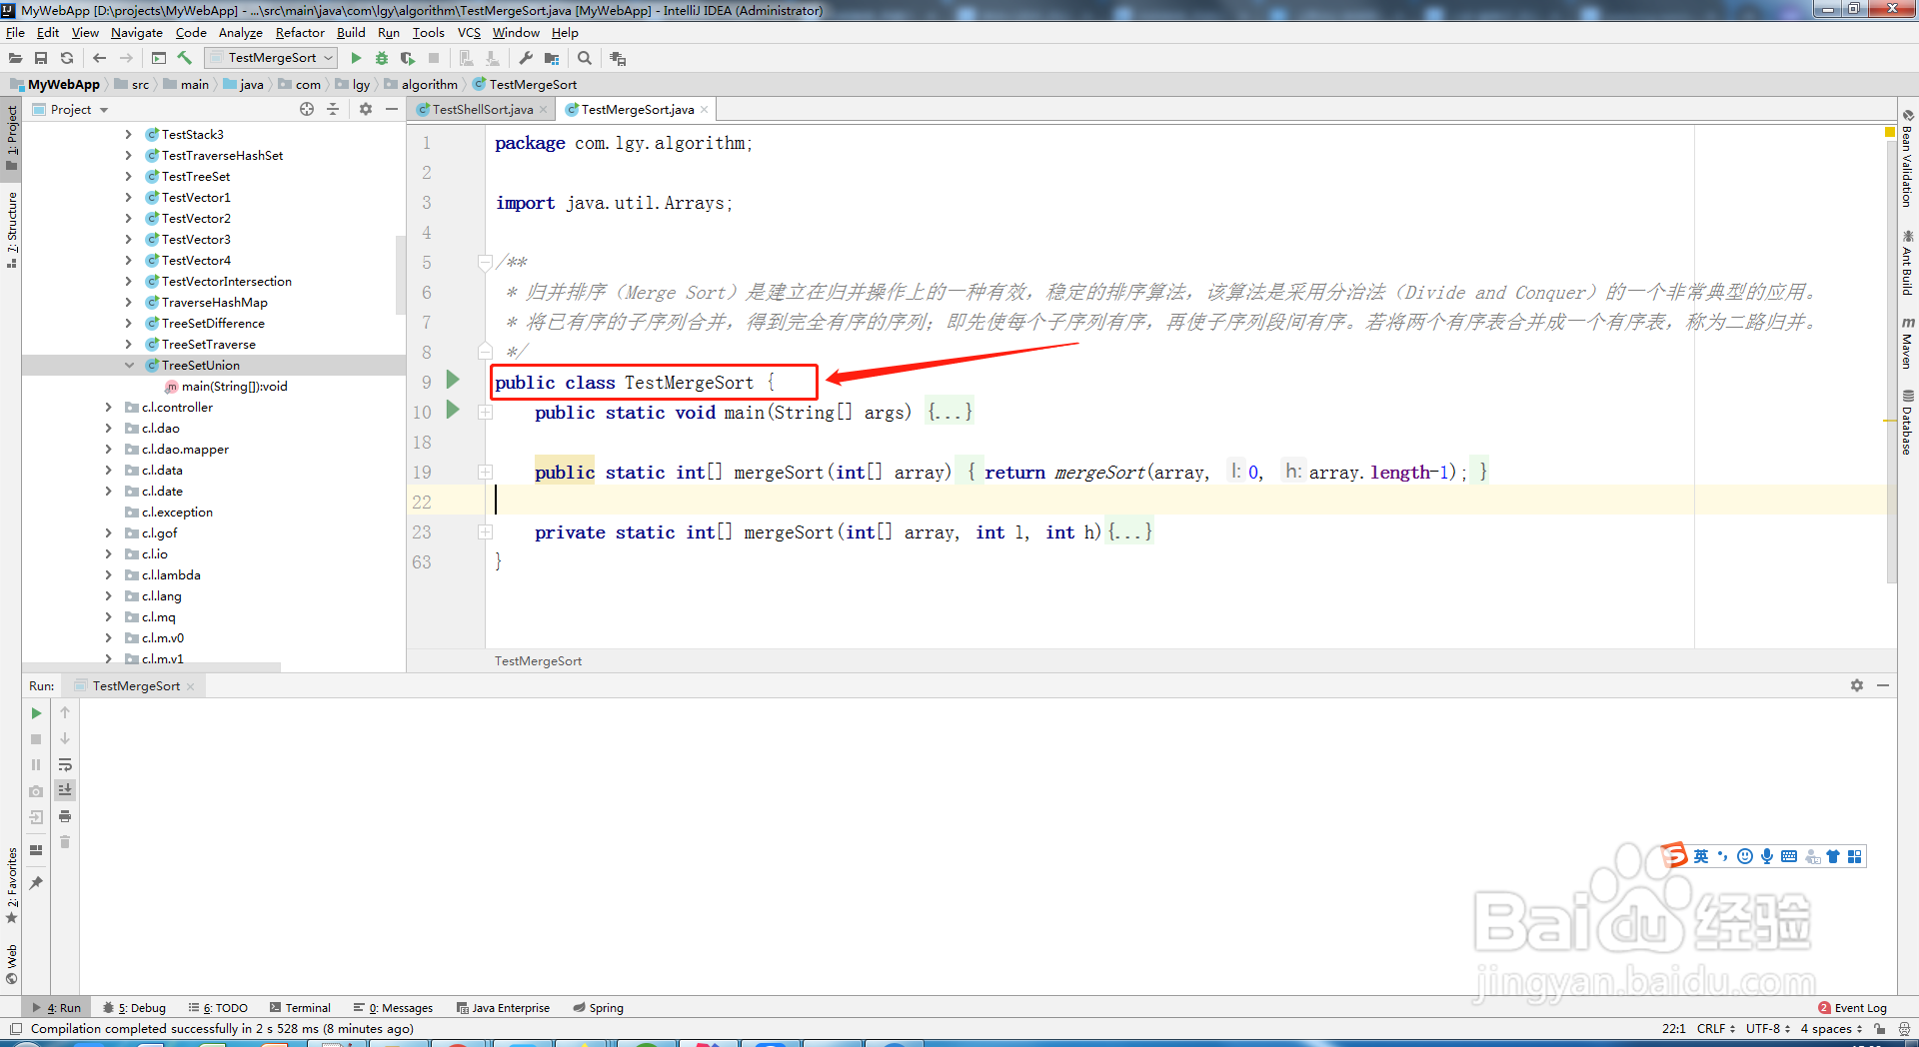Open the Refactor menu
This screenshot has height=1047, width=1919.
300,33
